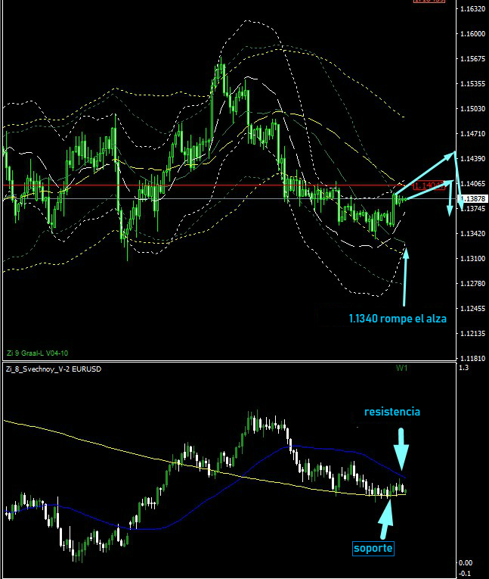Click the 1.3 scale value in subwindow
Image resolution: width=489 pixels, height=579 pixels.
click(x=464, y=368)
